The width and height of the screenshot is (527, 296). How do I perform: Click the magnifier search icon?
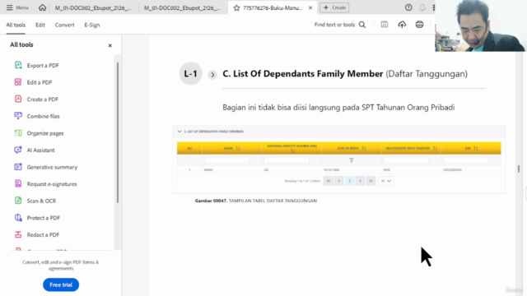tap(362, 25)
